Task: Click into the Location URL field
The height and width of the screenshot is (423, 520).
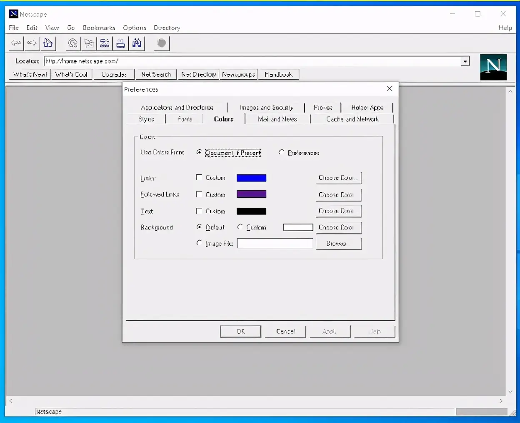Action: (x=252, y=61)
